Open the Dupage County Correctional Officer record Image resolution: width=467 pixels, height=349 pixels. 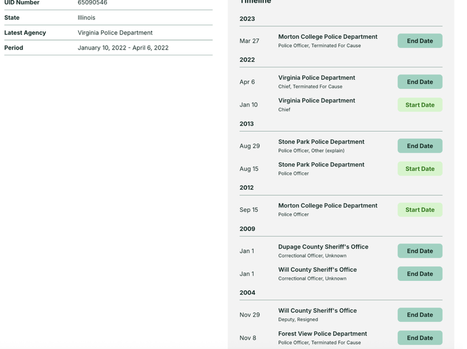pos(322,246)
